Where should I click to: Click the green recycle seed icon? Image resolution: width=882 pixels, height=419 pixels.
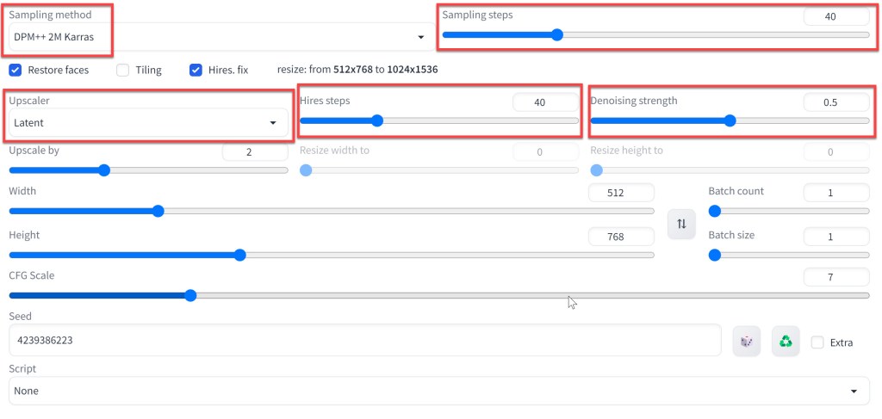[786, 342]
